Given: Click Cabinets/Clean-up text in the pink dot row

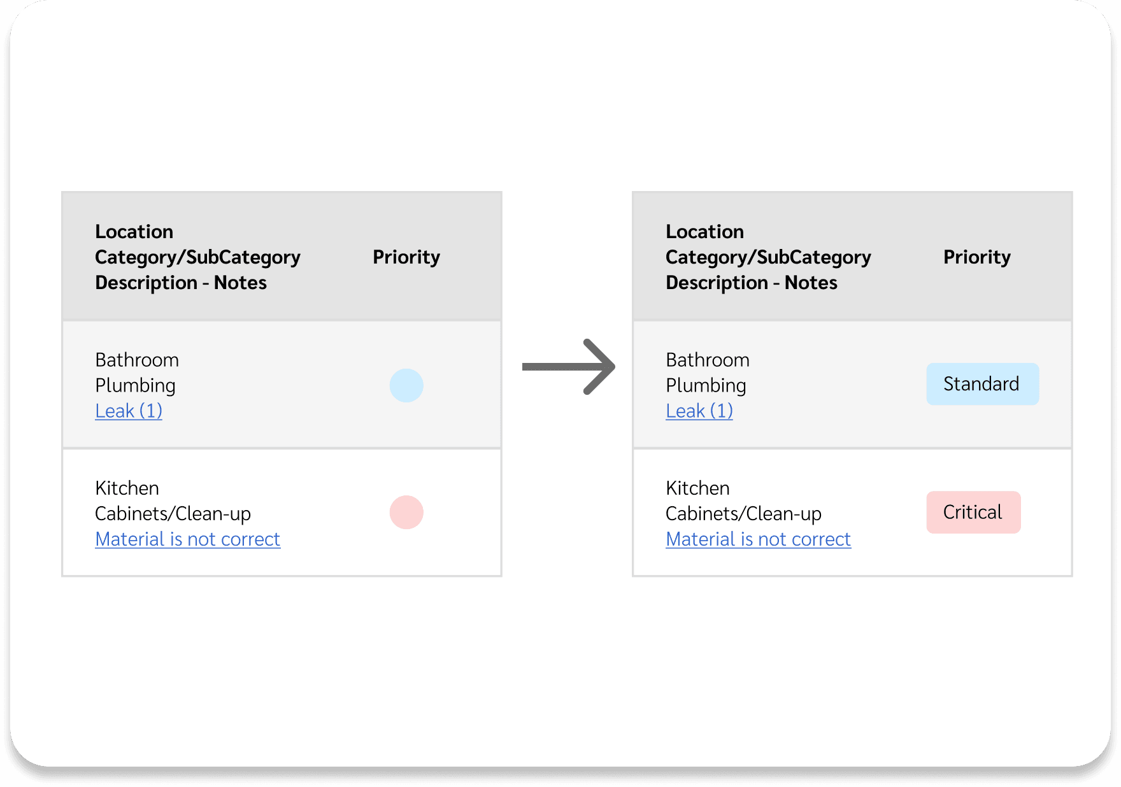Looking at the screenshot, I should click(x=173, y=513).
